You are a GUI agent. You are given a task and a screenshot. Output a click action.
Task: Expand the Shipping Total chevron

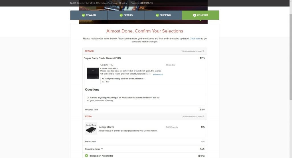[x=102, y=149]
